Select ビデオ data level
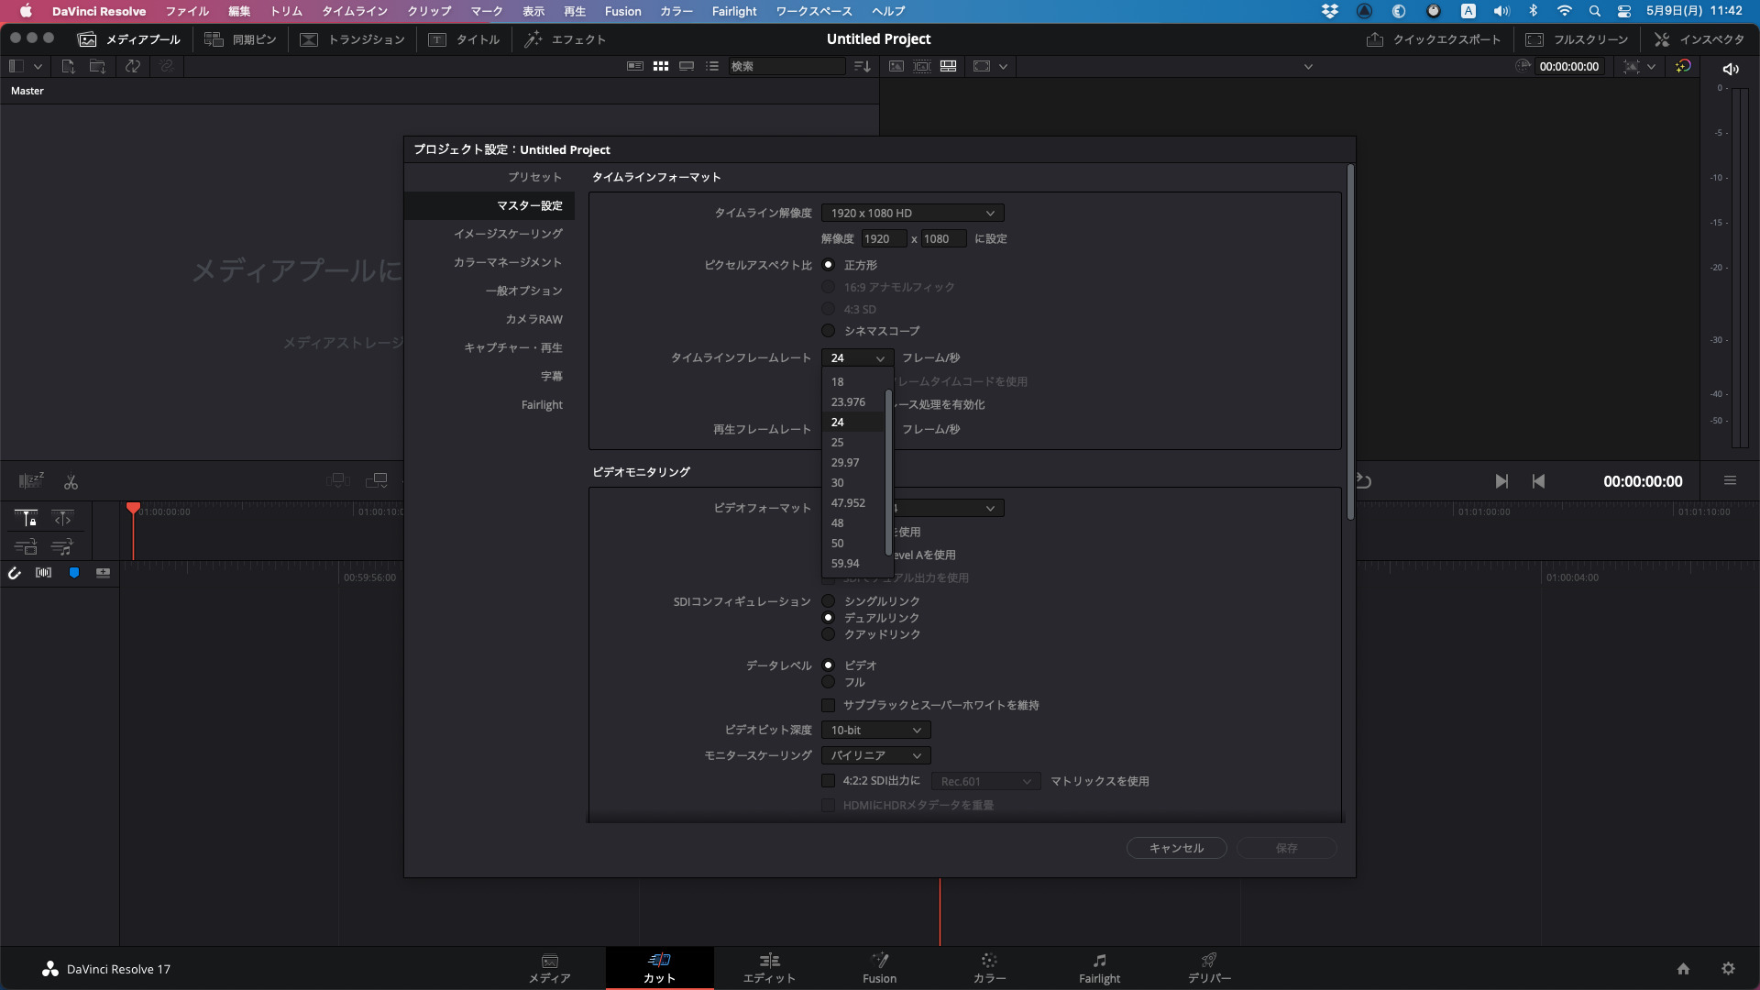The height and width of the screenshot is (990, 1760). click(828, 665)
